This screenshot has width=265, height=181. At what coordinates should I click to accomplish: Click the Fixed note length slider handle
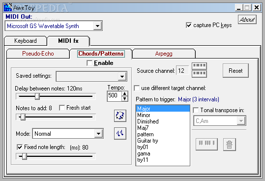tap(25, 156)
